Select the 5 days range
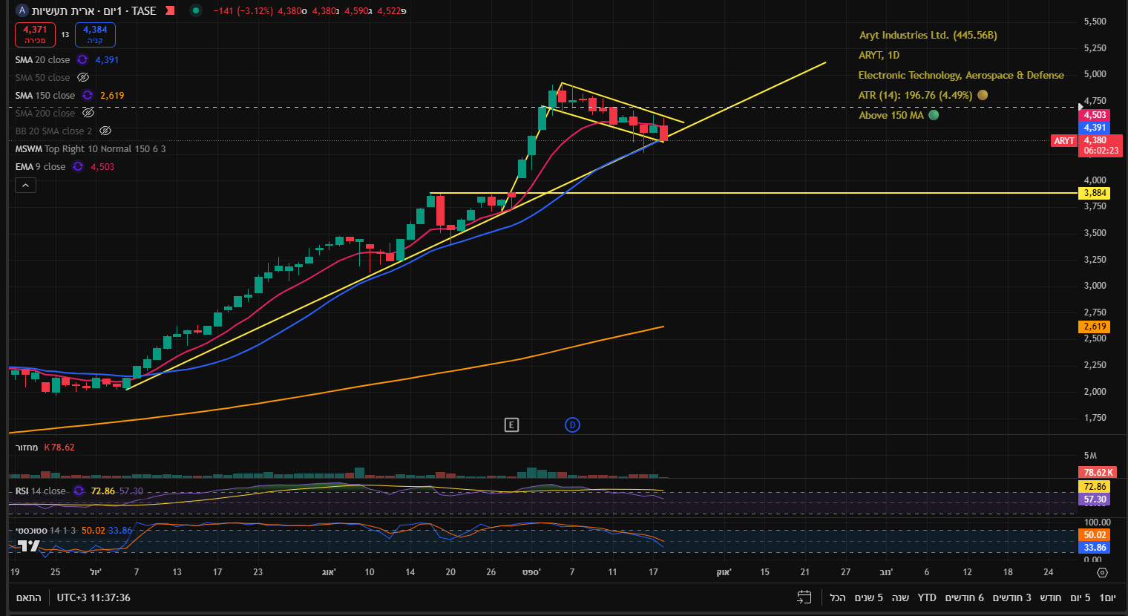Viewport: 1128px width, 616px height. [1081, 597]
